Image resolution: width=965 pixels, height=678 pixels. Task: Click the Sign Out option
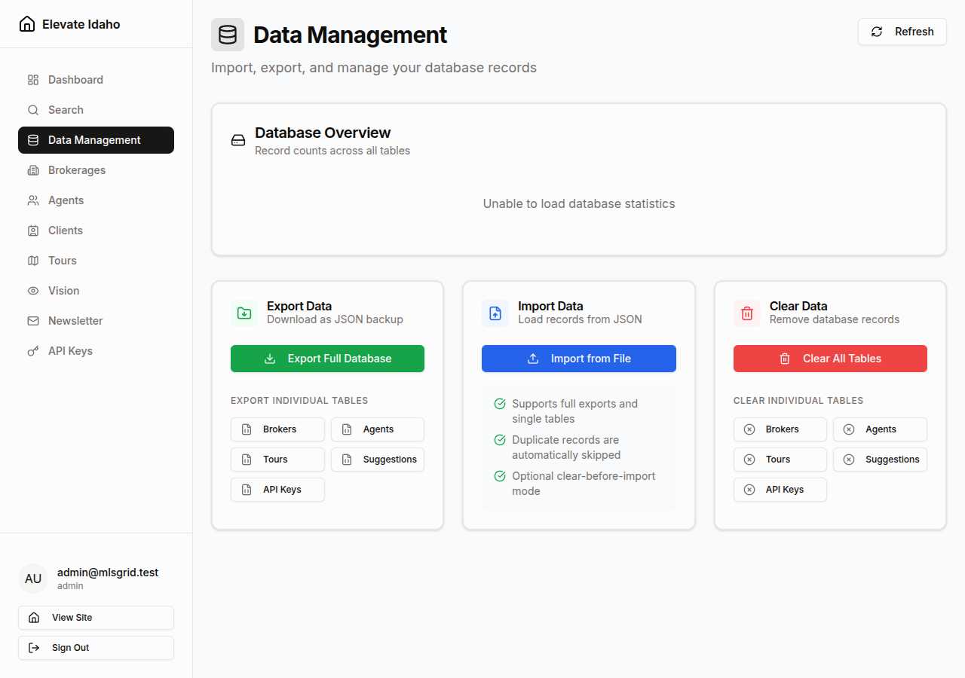tap(96, 647)
